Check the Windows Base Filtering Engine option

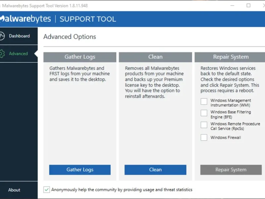coord(204,113)
